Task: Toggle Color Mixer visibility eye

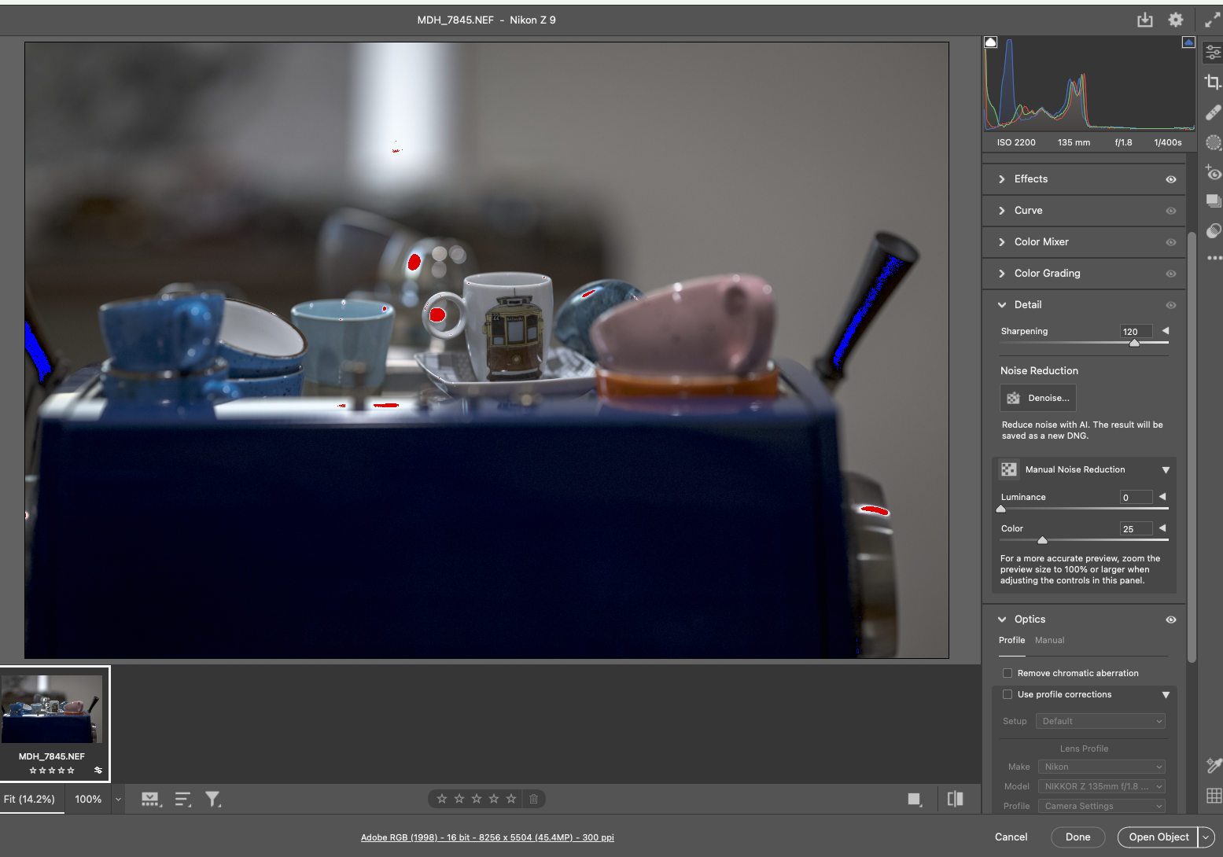Action: [x=1171, y=242]
